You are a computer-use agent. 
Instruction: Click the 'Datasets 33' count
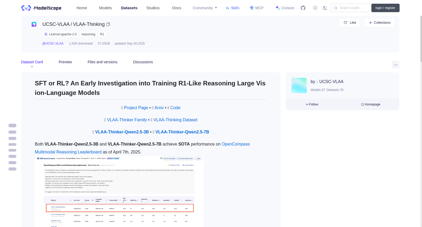click(335, 90)
